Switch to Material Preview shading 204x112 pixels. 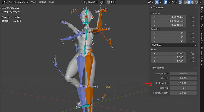[x=193, y=2]
